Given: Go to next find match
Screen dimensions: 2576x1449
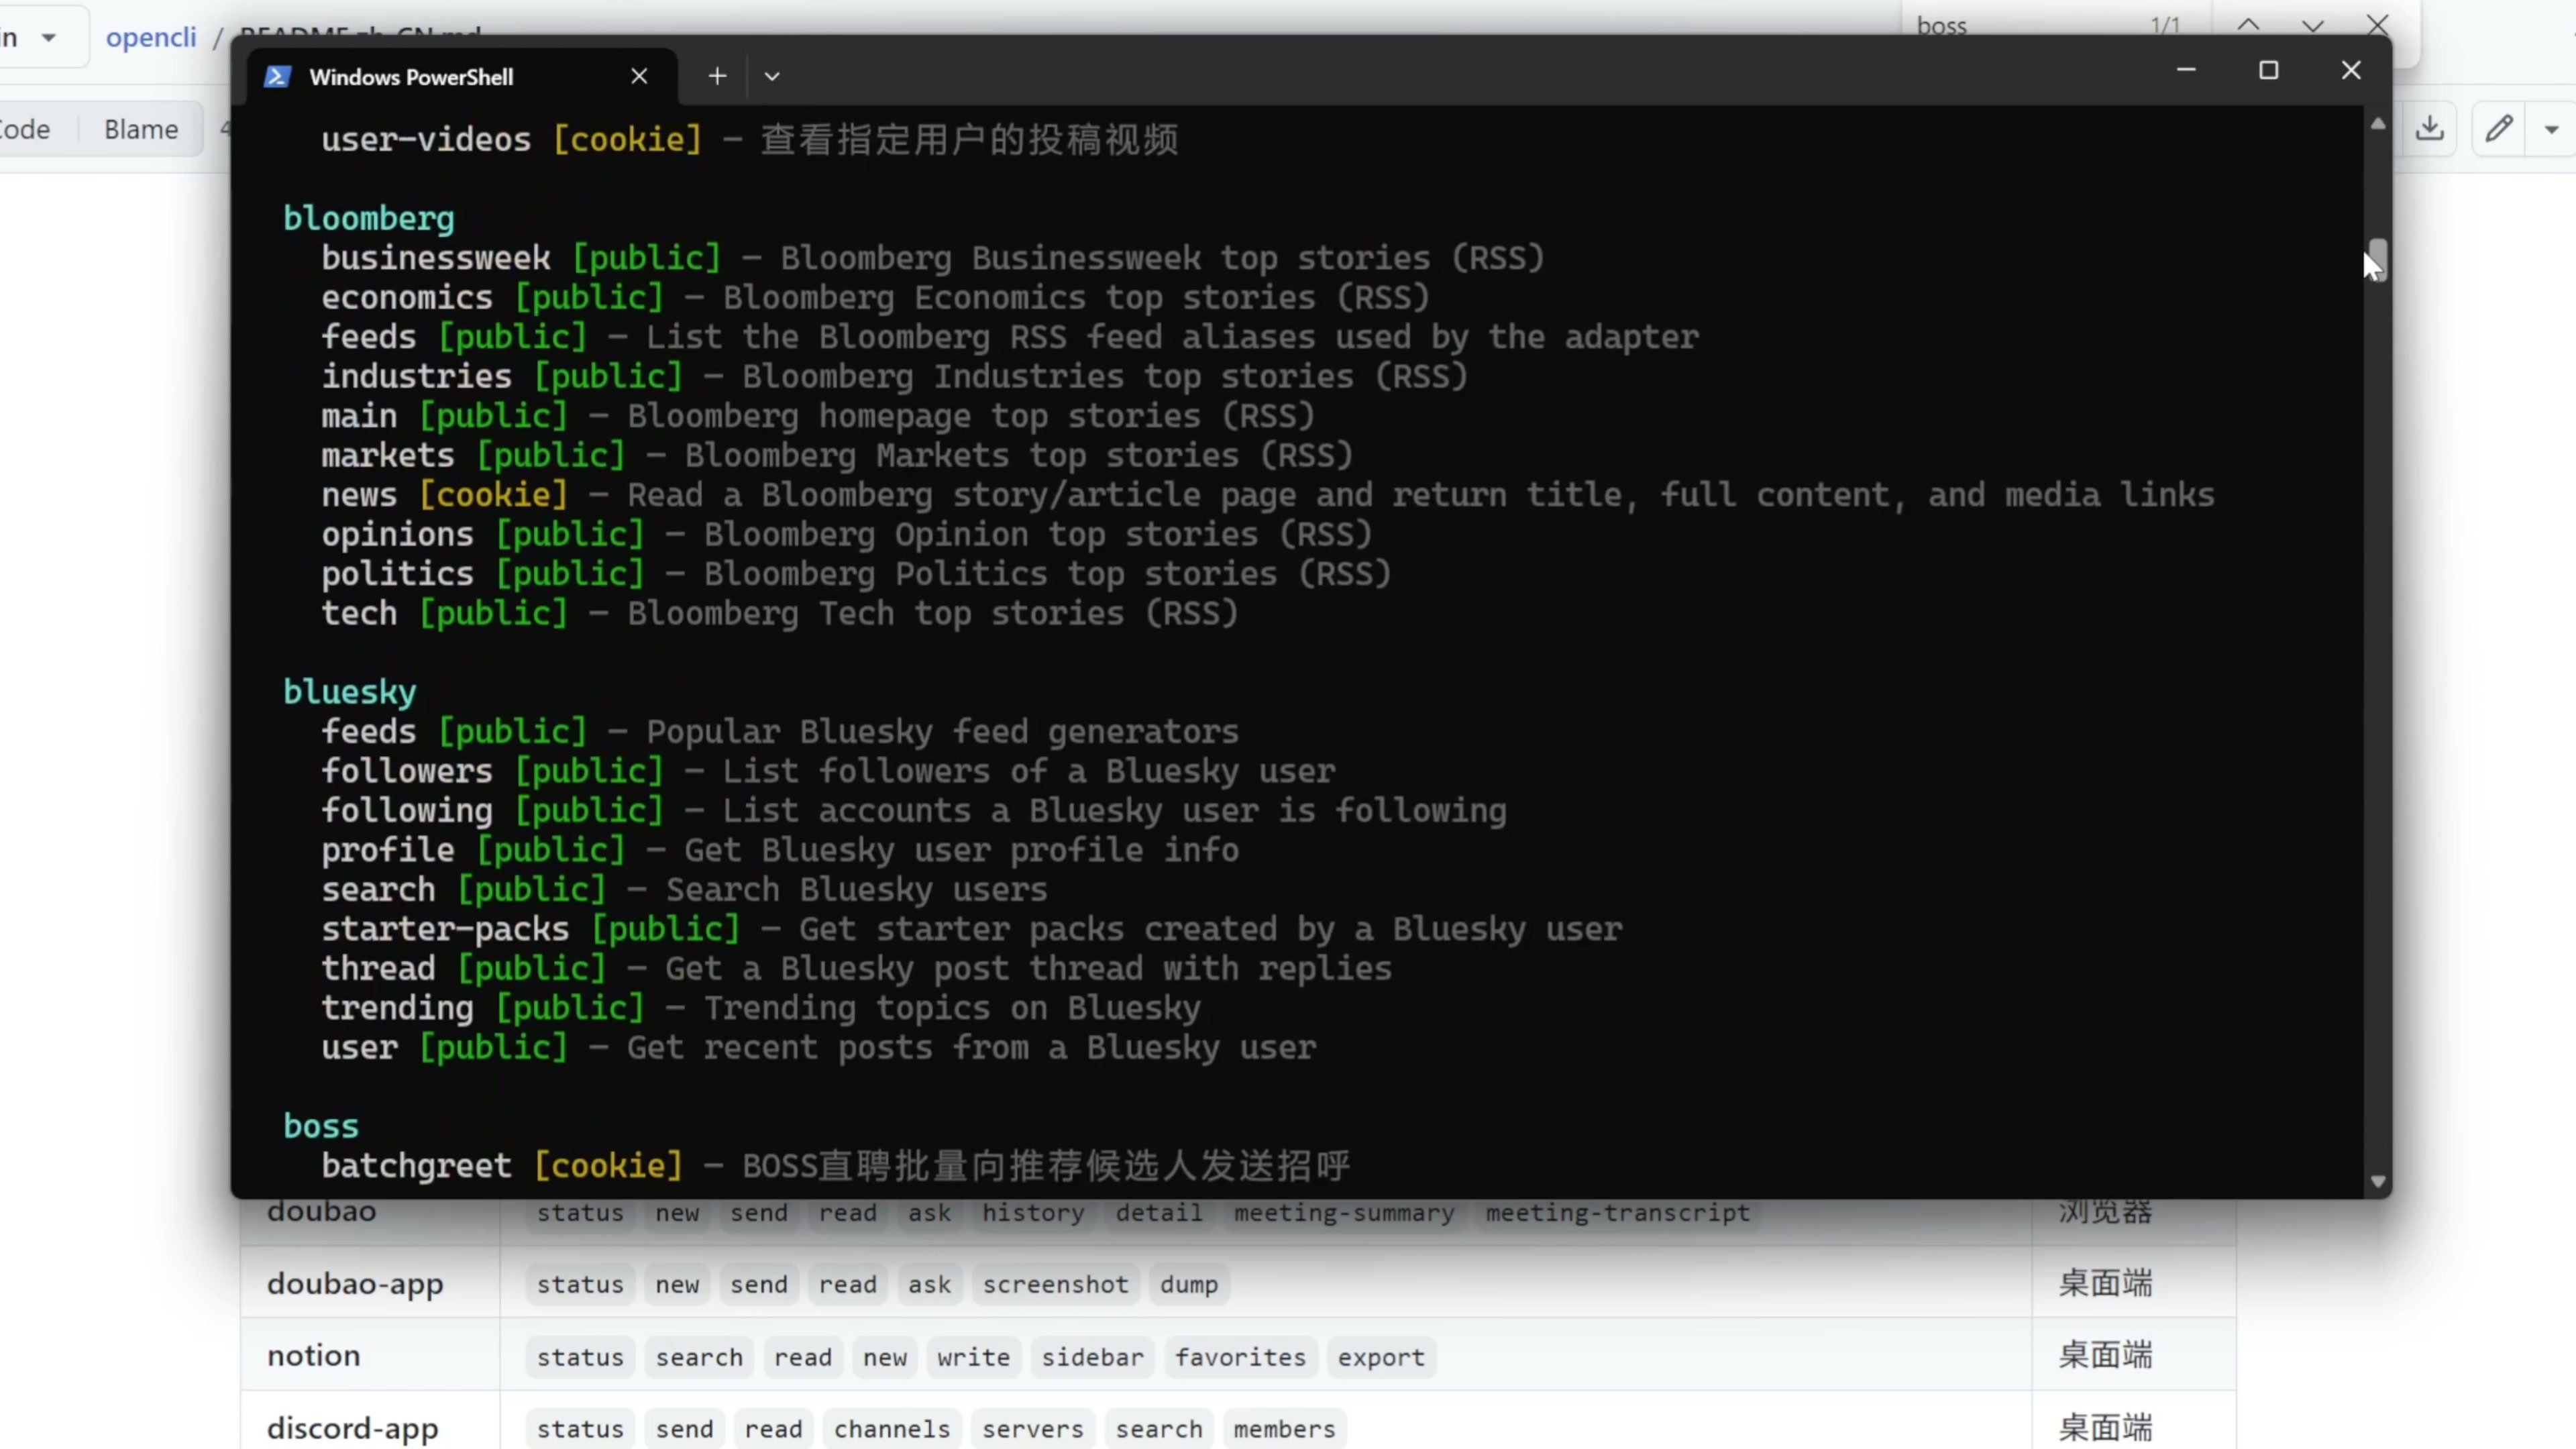Looking at the screenshot, I should click(x=2313, y=26).
